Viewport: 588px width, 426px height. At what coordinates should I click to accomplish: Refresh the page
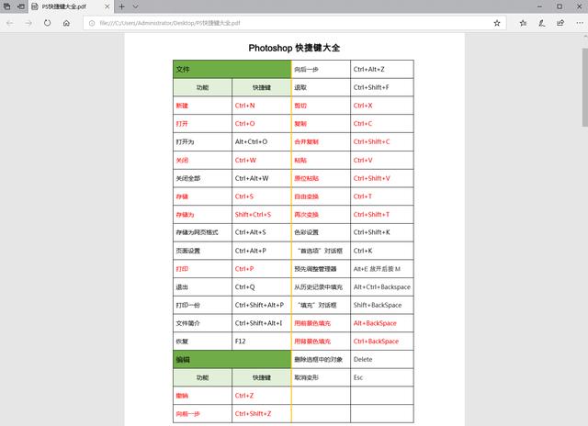pos(47,23)
